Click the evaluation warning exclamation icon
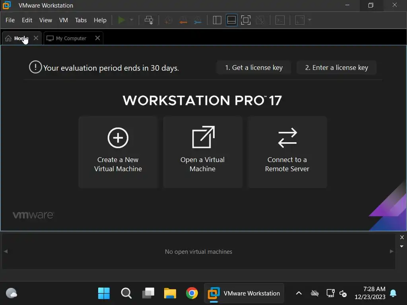407x305 pixels. pos(35,67)
